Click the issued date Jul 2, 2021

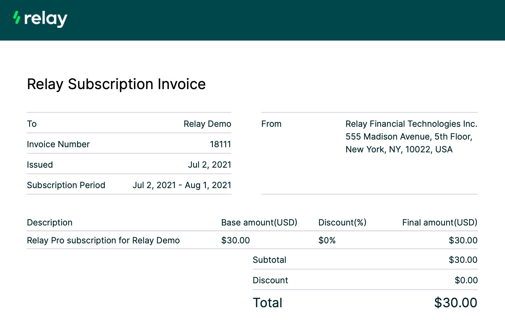click(x=209, y=165)
